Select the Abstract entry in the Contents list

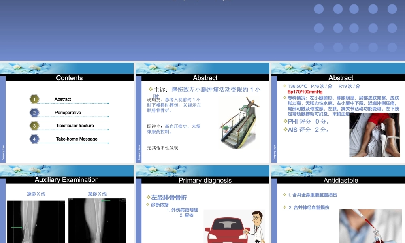[62, 99]
